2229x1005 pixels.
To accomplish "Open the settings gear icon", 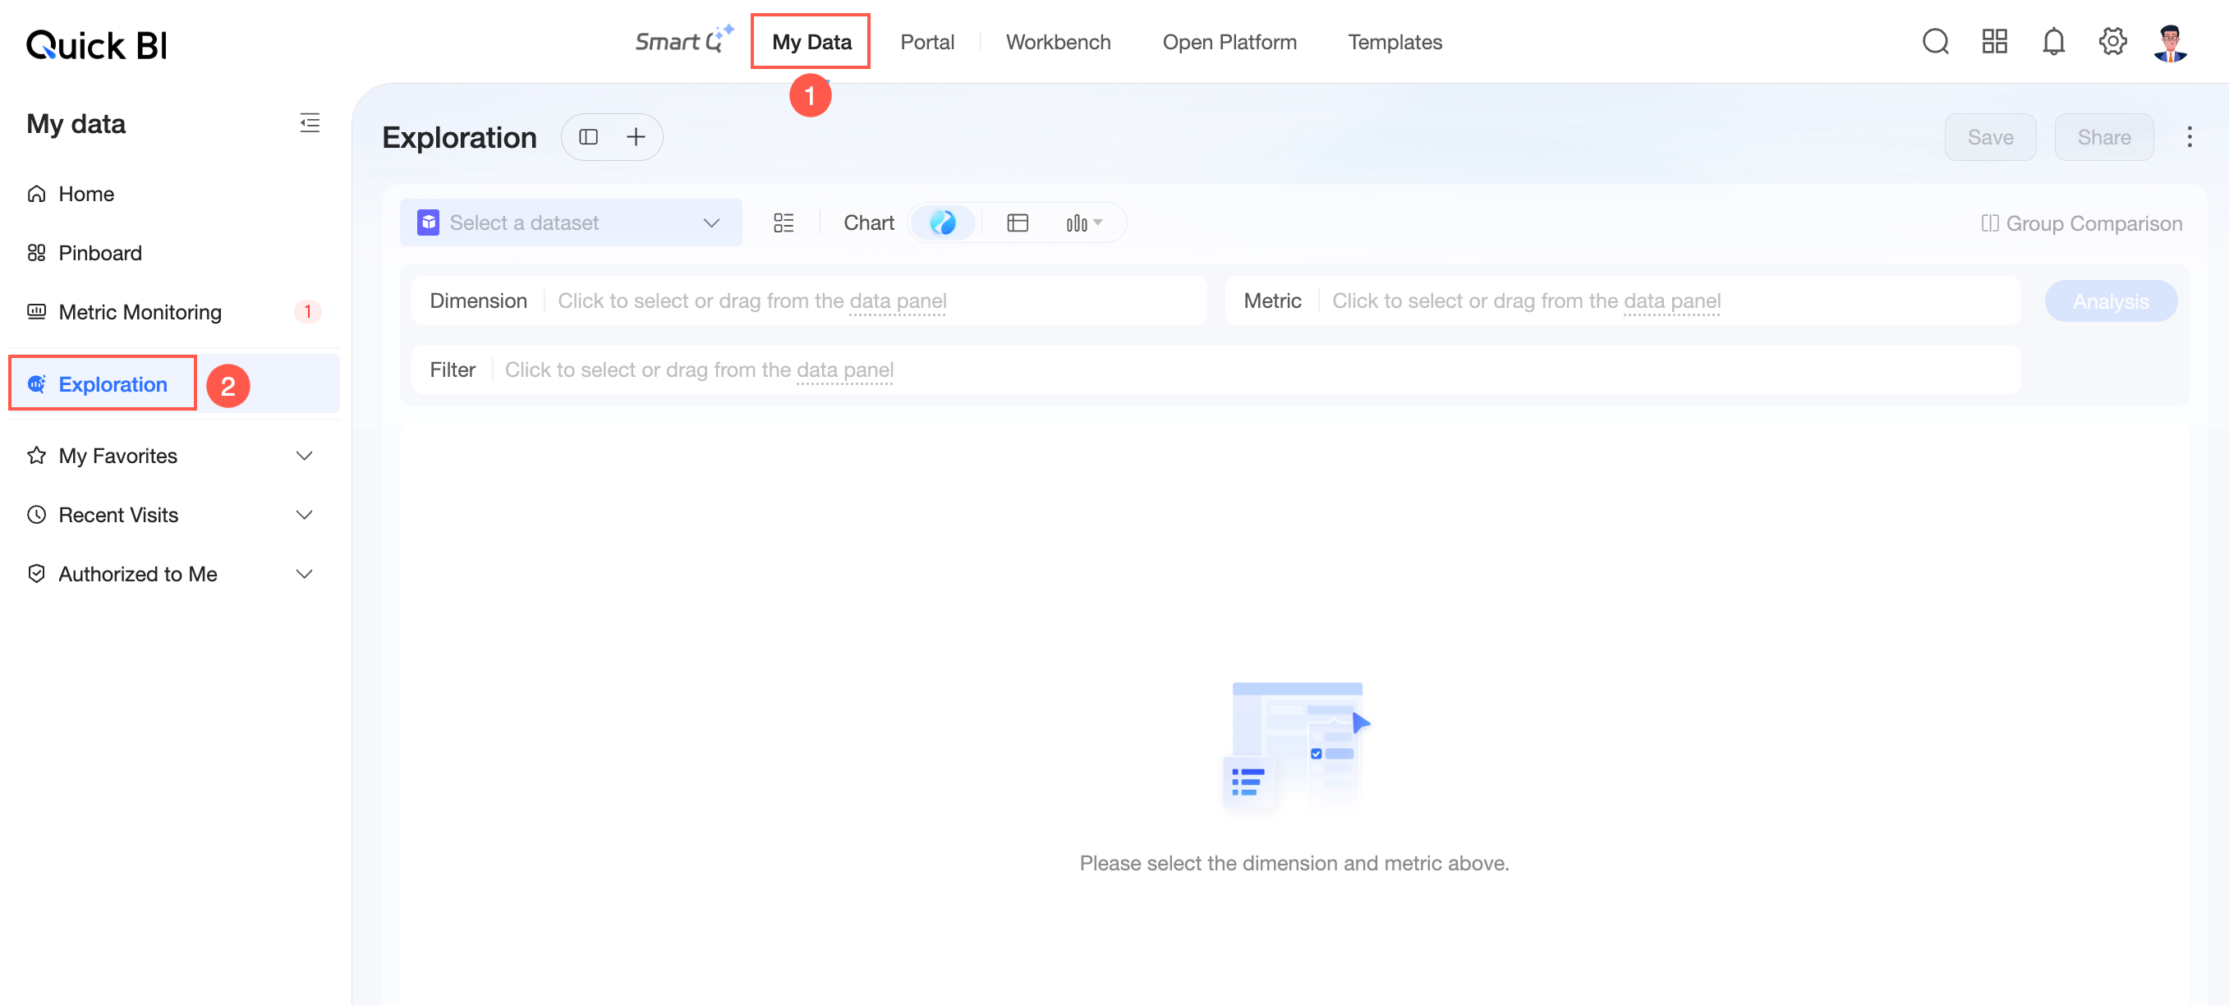I will point(2112,42).
